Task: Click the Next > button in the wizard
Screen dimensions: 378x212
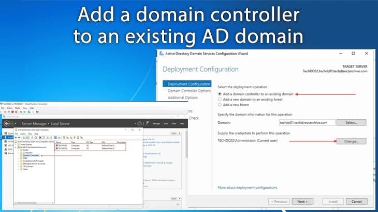Action: 302,202
